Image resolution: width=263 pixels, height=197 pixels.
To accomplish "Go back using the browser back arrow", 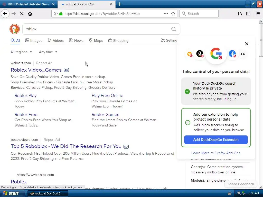I will point(5,14).
